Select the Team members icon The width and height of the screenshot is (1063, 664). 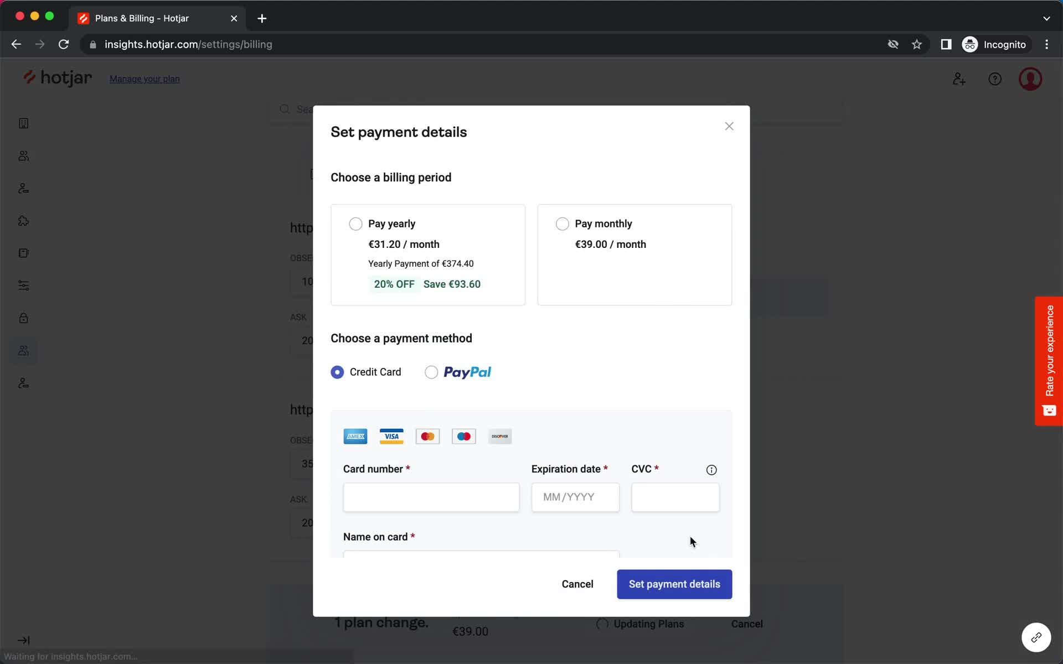click(x=23, y=350)
